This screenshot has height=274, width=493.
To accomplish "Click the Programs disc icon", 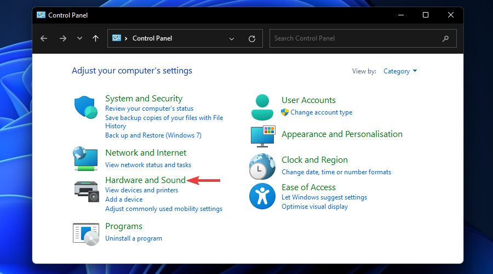I will 85,233.
